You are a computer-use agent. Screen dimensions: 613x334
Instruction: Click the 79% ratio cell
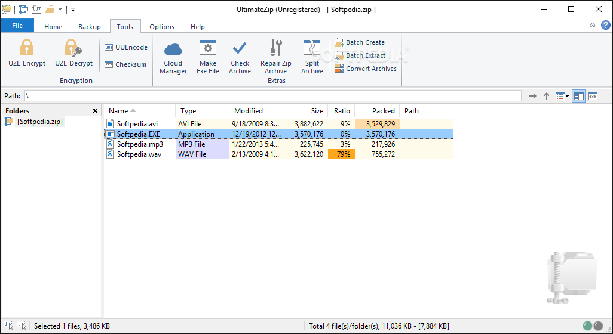[341, 154]
